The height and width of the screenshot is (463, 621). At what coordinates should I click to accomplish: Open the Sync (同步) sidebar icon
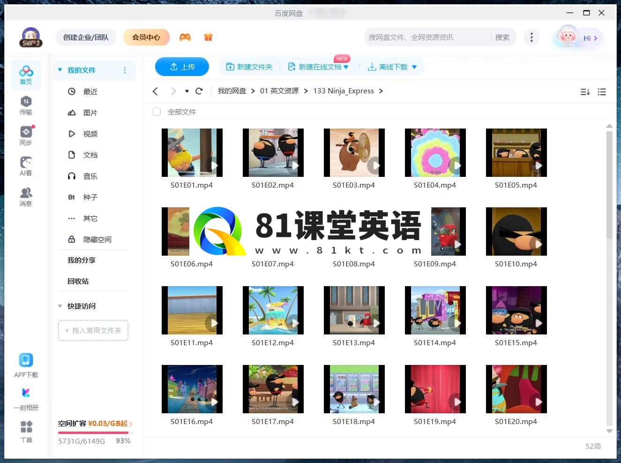(26, 136)
